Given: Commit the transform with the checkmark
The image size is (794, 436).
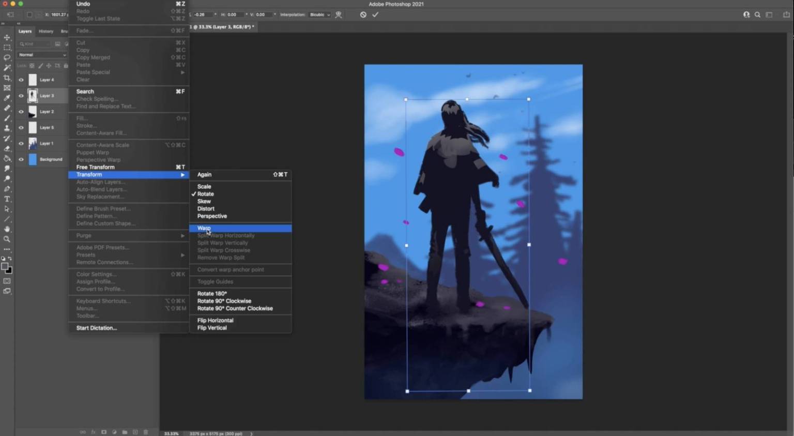Looking at the screenshot, I should [x=375, y=14].
